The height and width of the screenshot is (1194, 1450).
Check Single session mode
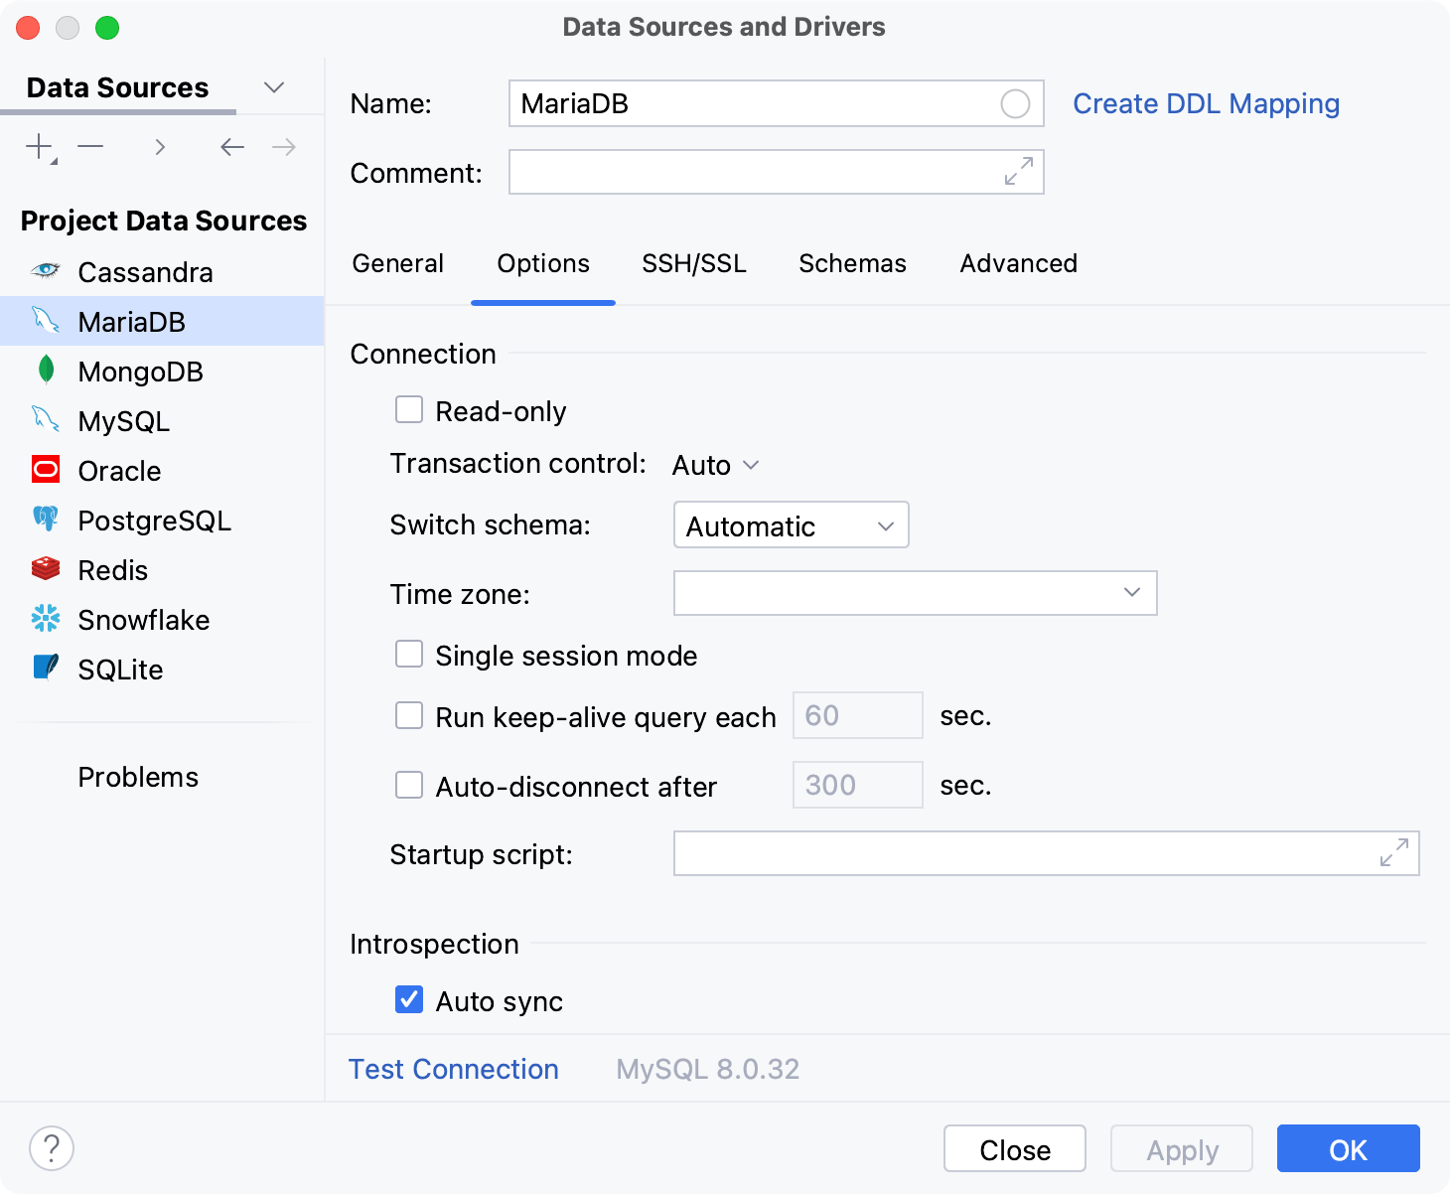click(409, 654)
